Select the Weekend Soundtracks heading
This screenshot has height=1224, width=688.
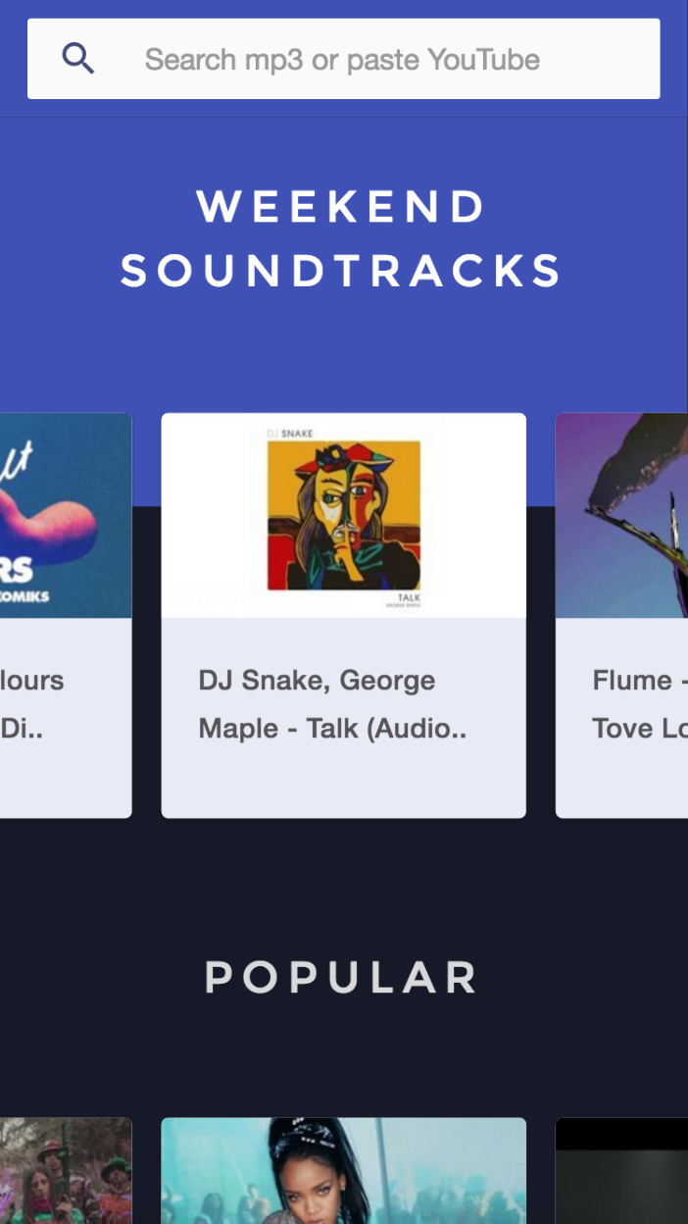point(342,238)
